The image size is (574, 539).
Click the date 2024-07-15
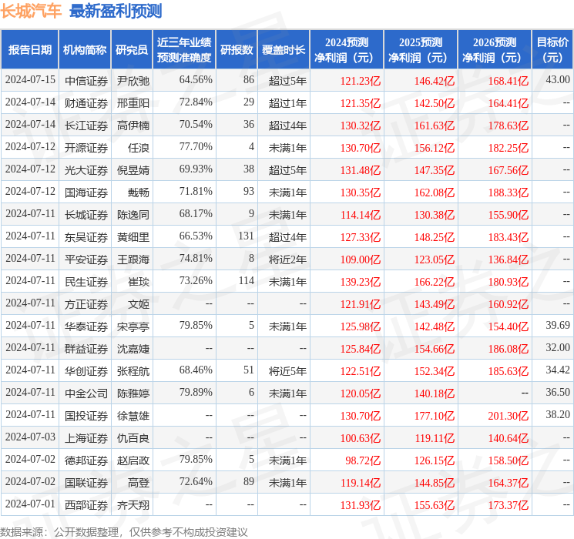30,79
